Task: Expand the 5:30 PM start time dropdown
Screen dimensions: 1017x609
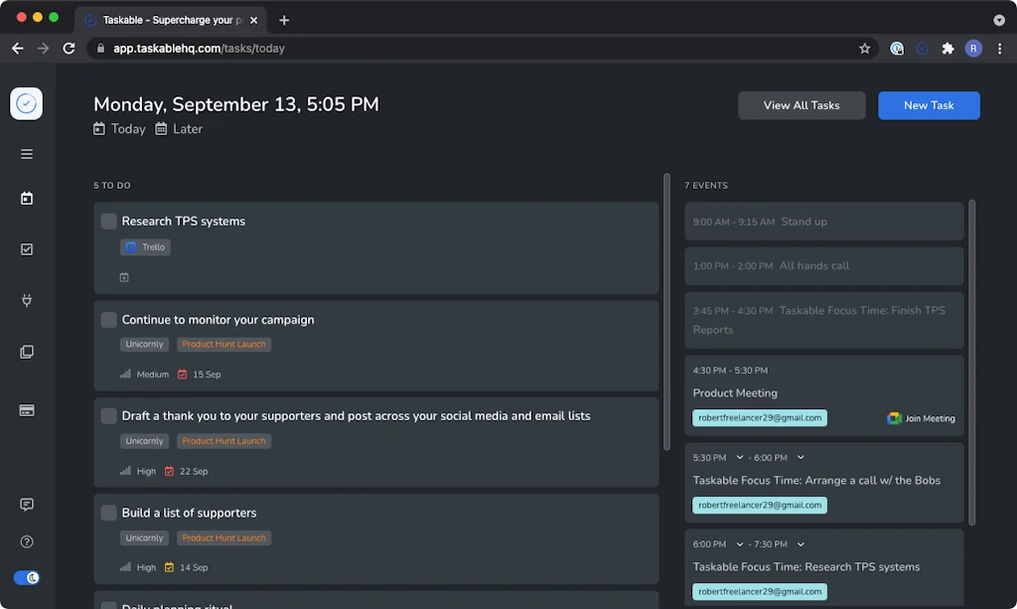Action: [739, 458]
